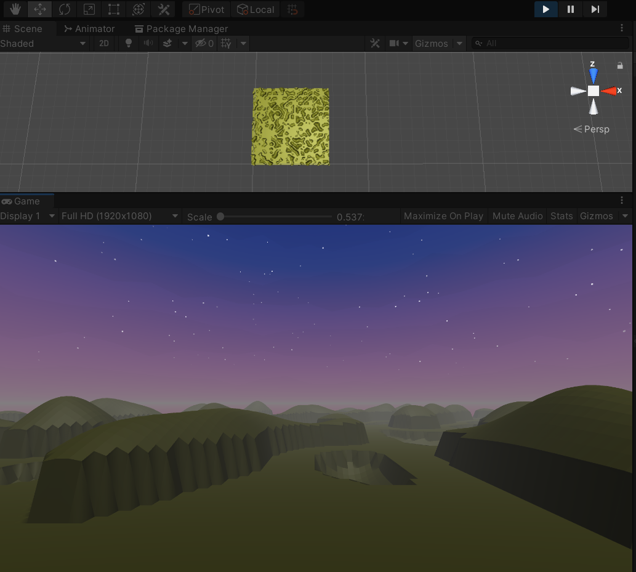Image resolution: width=636 pixels, height=572 pixels.
Task: Click the Play button
Action: coord(545,9)
